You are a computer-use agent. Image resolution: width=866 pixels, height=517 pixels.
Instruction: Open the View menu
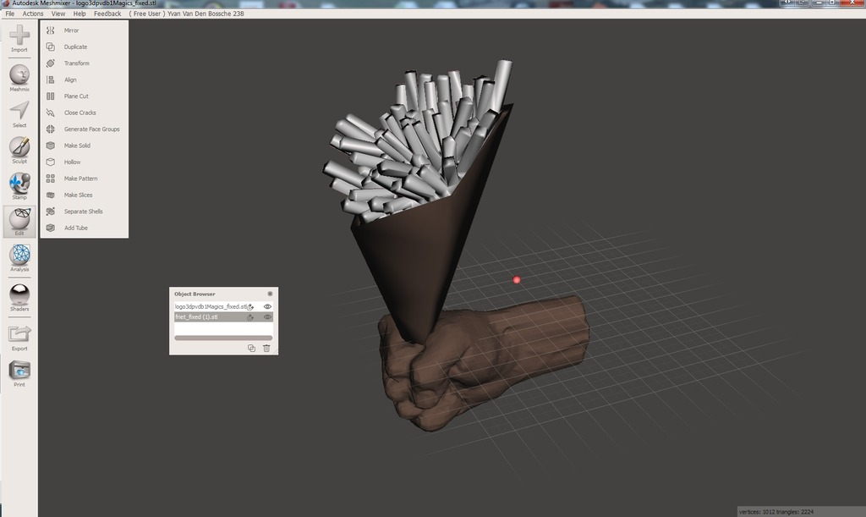tap(58, 14)
